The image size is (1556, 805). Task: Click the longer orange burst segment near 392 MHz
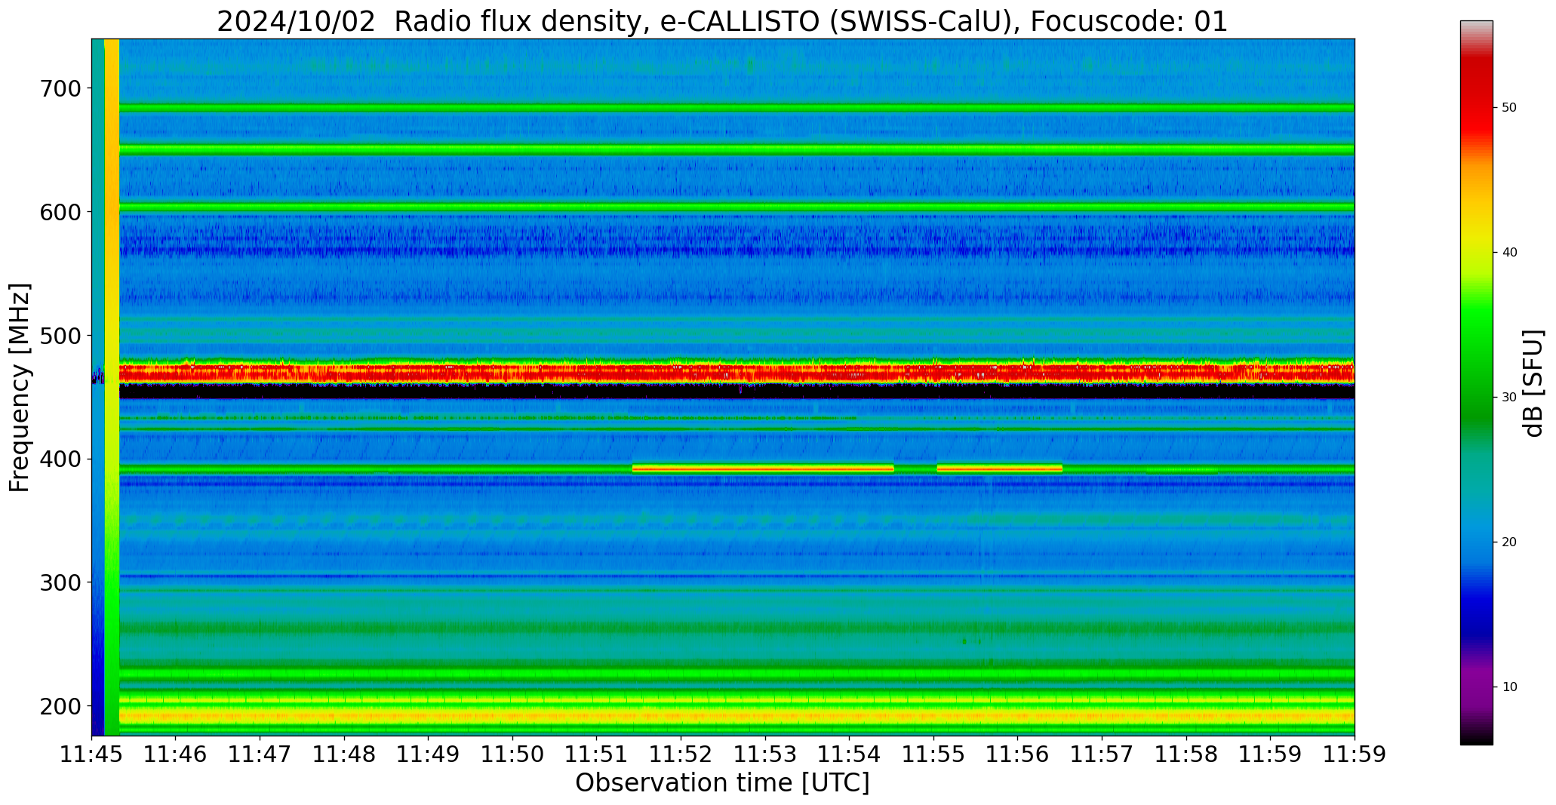coord(763,469)
